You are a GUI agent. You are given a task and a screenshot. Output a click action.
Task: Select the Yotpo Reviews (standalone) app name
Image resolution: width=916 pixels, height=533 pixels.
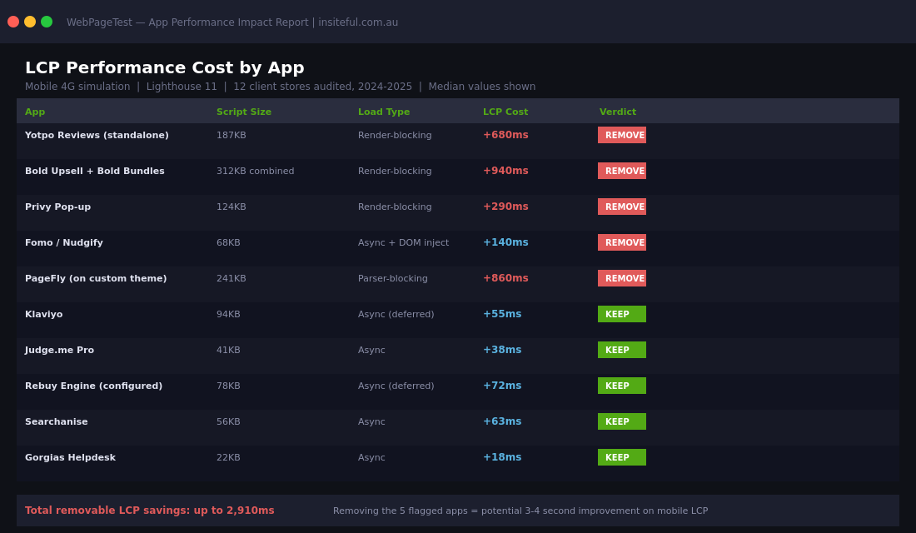[97, 135]
